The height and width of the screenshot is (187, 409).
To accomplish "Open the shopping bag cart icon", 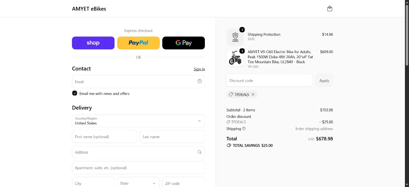I will 330,9.
